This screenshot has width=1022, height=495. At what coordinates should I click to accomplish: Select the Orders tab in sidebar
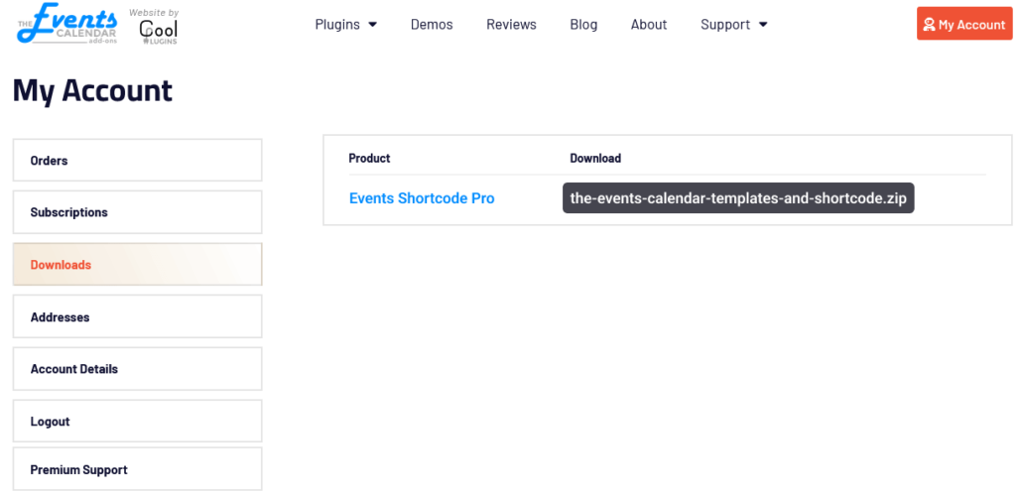(137, 160)
